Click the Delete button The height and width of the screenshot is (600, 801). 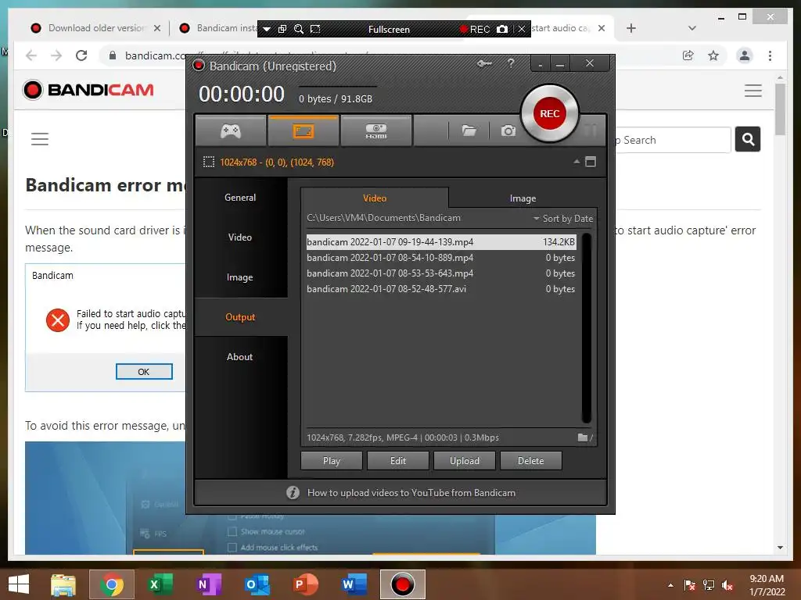(531, 461)
